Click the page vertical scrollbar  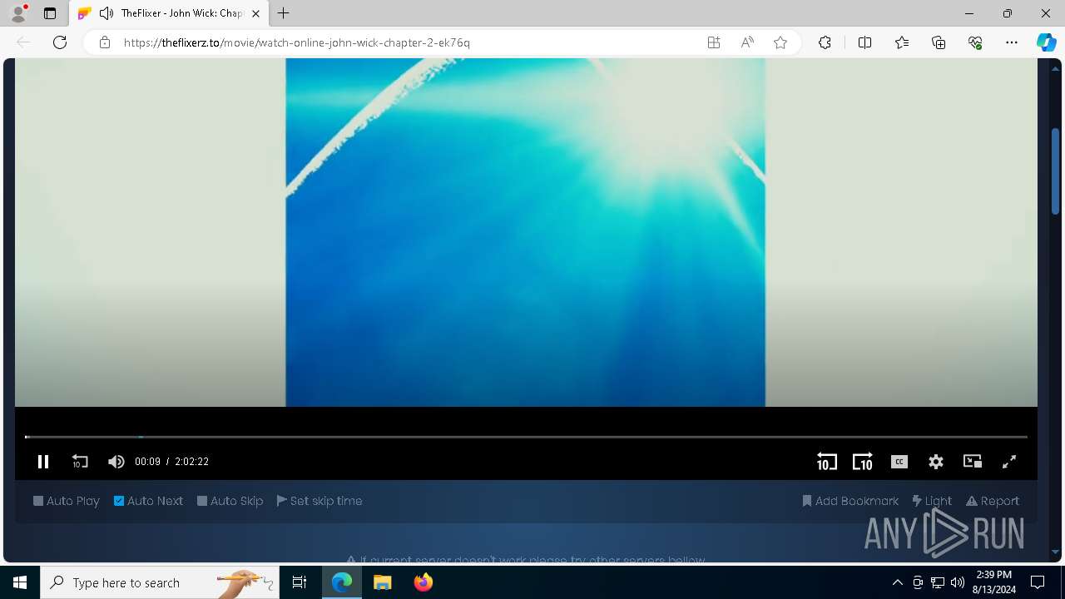coord(1055,171)
